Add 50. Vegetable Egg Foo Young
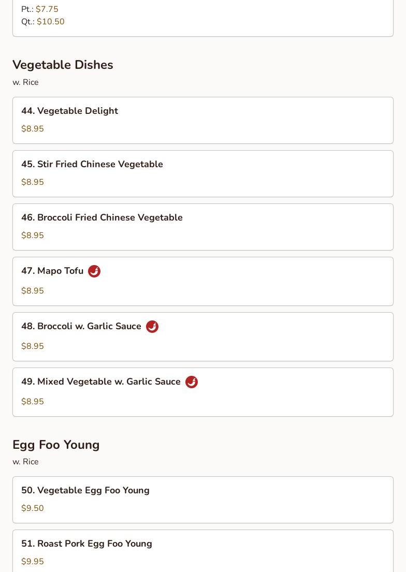Viewport: 406px width, 572px height. click(x=85, y=490)
